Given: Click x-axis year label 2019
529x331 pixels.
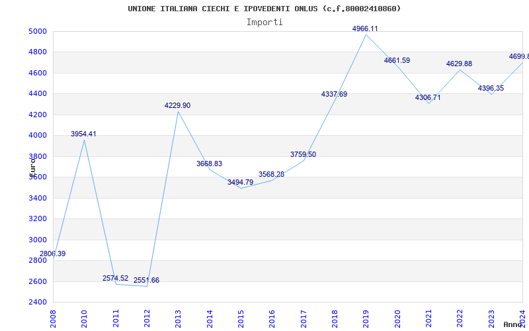Looking at the screenshot, I should click(366, 318).
